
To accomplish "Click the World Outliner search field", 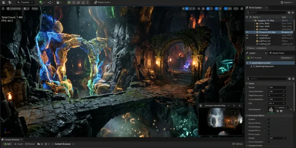I will coord(267,12).
